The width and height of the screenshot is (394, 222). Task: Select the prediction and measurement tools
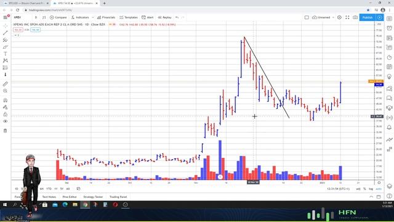pos(6,68)
